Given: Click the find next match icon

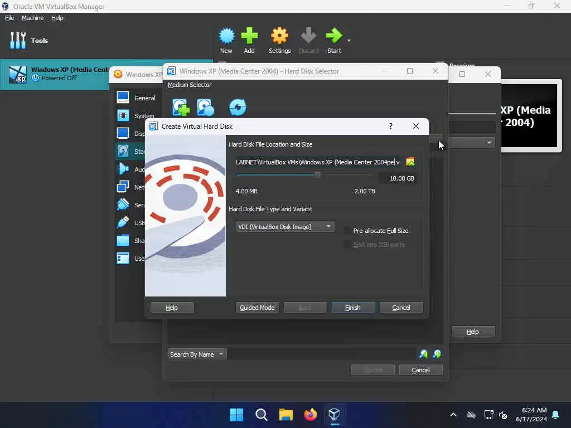Looking at the screenshot, I should tap(437, 354).
